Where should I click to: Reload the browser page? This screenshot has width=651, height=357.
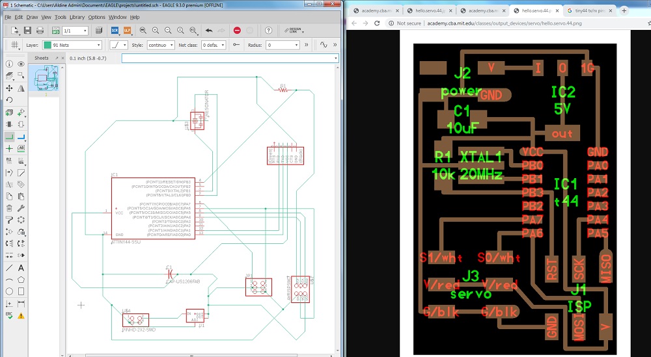[x=377, y=23]
